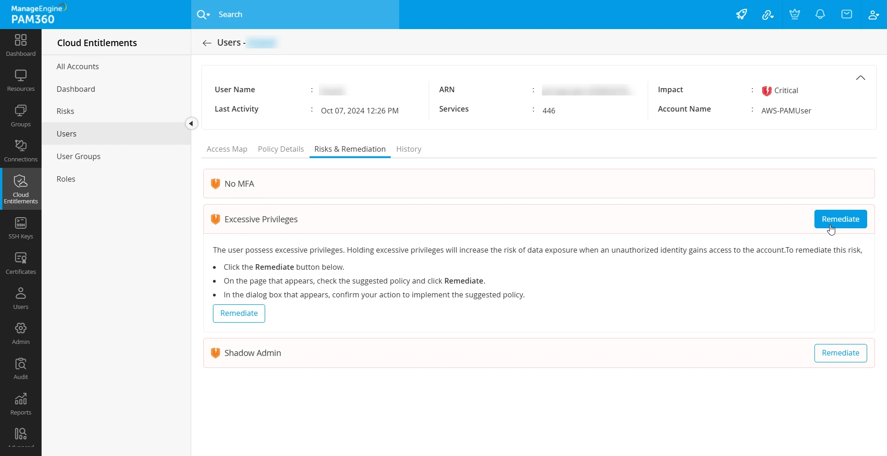This screenshot has height=456, width=887.
Task: Click Remediate button for Shadow Admin
Action: (840, 353)
